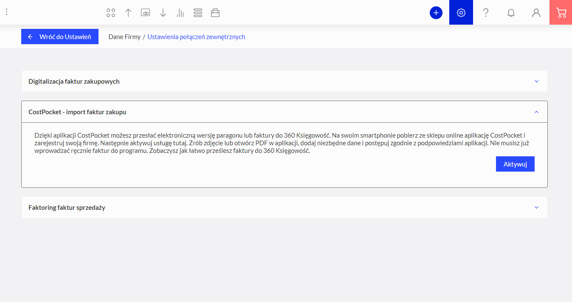Open the down-arrow purchases icon
572x302 pixels.
(163, 13)
